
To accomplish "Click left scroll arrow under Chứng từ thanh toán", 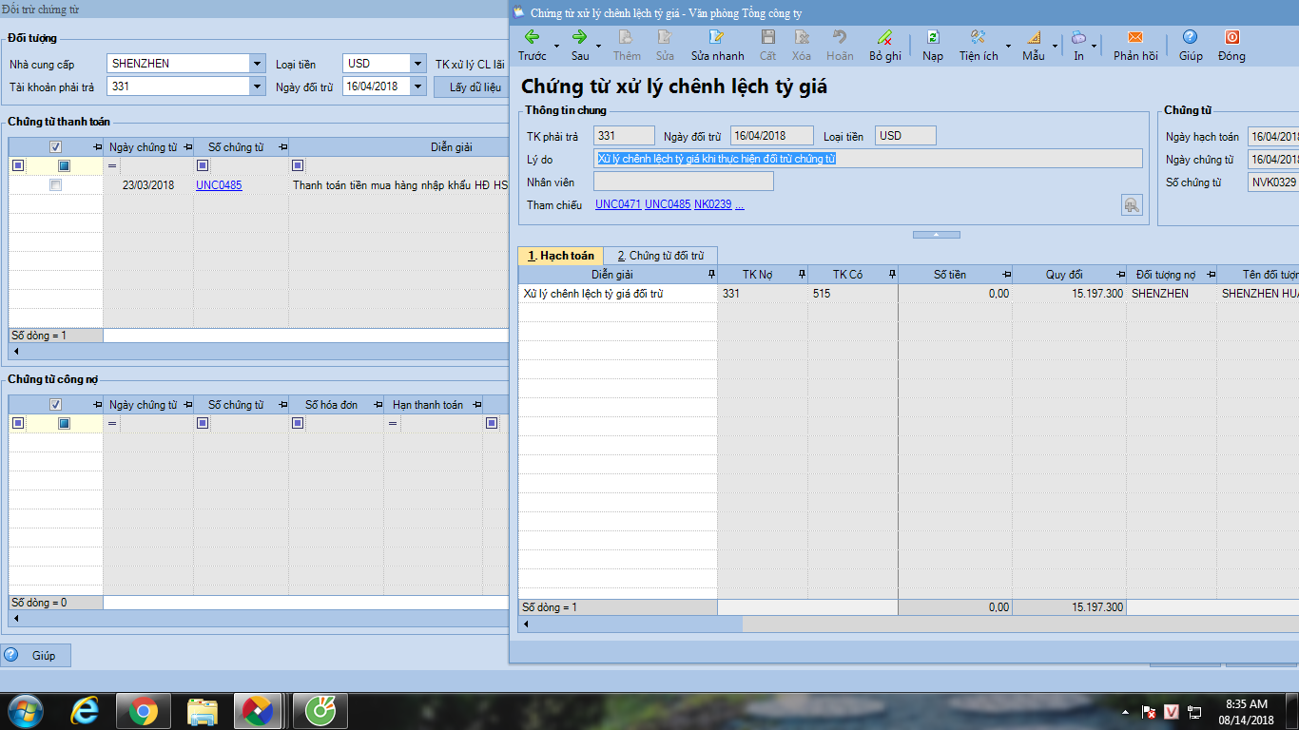I will [15, 351].
